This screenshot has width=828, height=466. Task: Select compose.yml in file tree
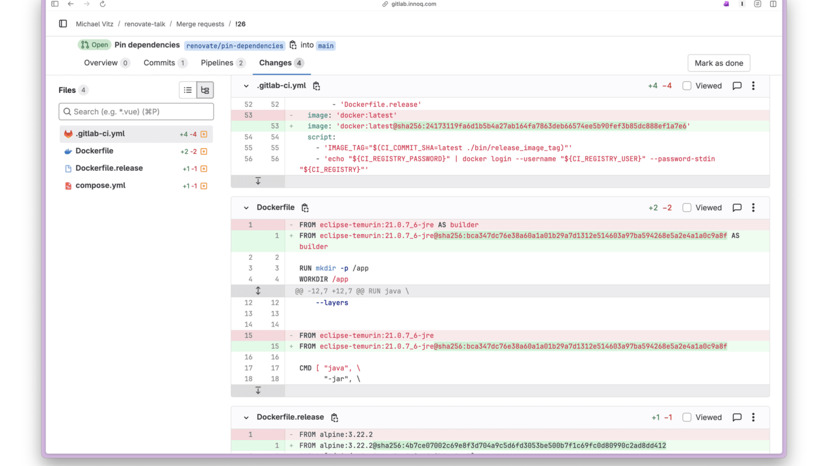click(136, 185)
